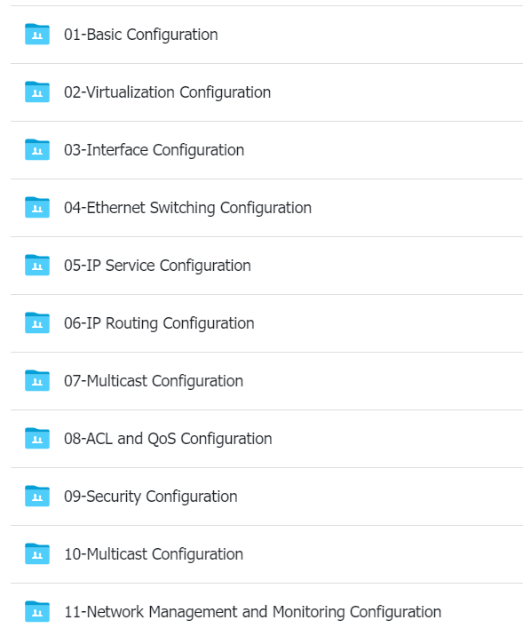Open the 06-IP Routing Configuration link
The height and width of the screenshot is (628, 523).
click(159, 322)
